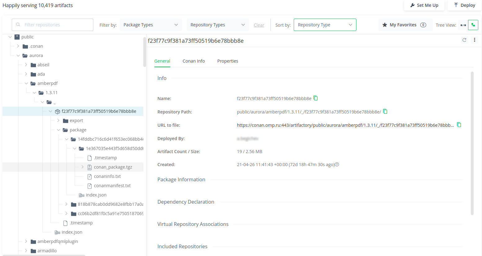Expand conan_package.tgz archive contents
This screenshot has height=256, width=482.
83,167
